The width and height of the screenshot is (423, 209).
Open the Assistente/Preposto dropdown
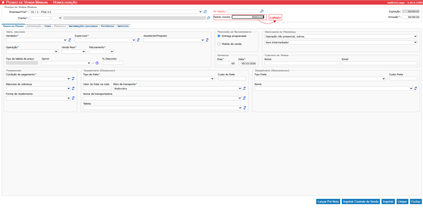(x=174, y=40)
